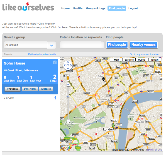The width and height of the screenshot is (166, 155).
Task: Switch map to Terrain view
Action: 155,60
